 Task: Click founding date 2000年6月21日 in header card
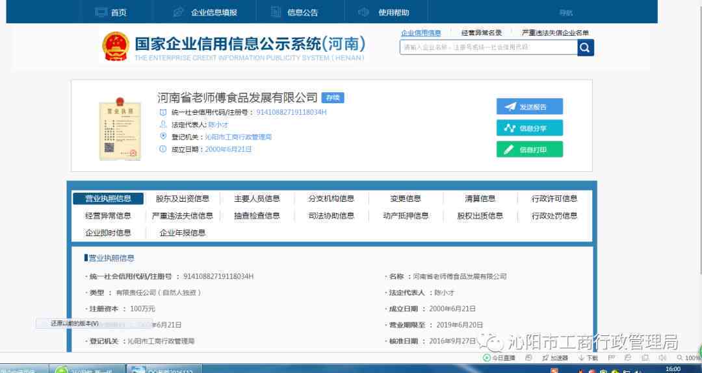click(x=228, y=149)
